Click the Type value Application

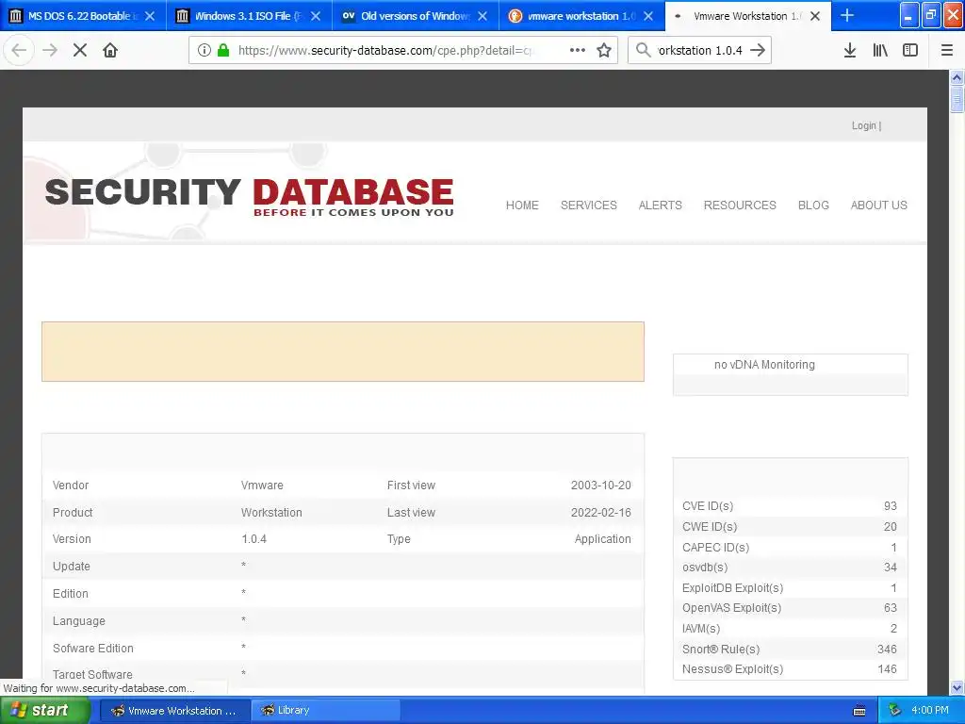602,538
